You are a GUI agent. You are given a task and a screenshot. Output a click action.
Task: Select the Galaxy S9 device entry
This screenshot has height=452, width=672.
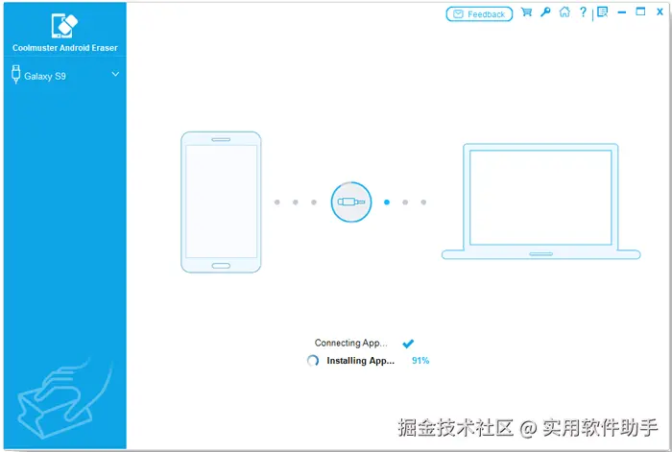coord(65,76)
